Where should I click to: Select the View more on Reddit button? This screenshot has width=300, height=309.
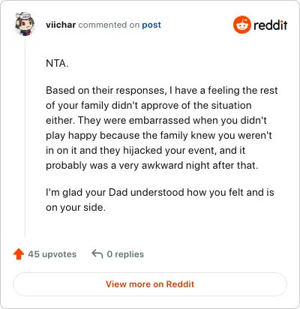click(150, 284)
